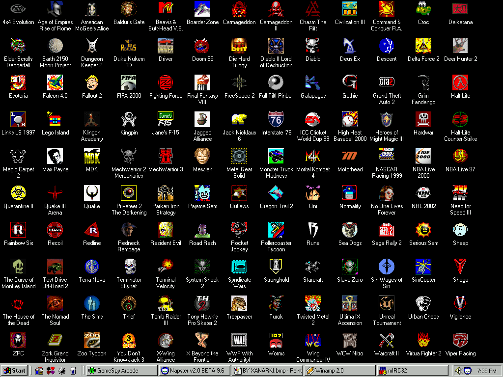Select the SimCopter icon
Viewport: 503px width, 377px height.
coord(423,267)
